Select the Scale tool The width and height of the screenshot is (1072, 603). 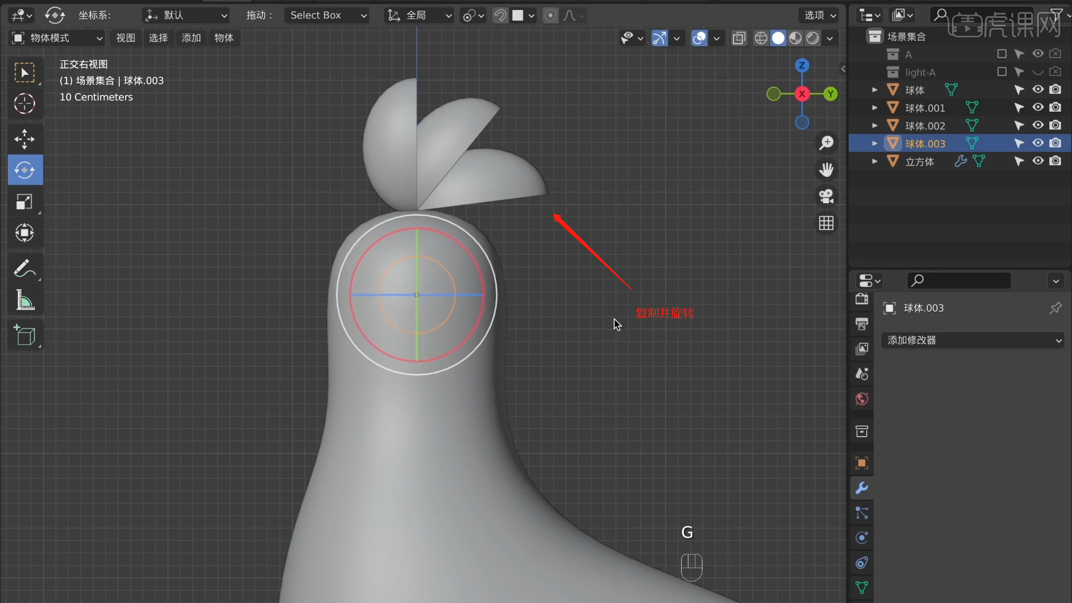click(25, 202)
